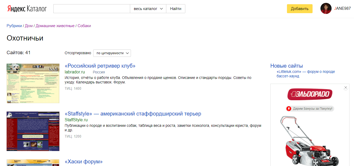This screenshot has height=166, width=354.
Task: Go to Собаки breadcrumb
Action: click(84, 26)
